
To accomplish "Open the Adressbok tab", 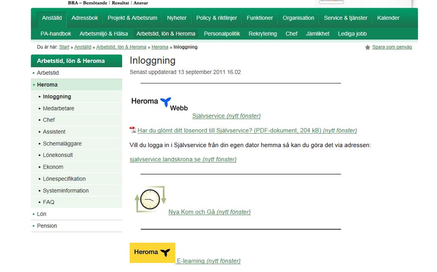I will (x=85, y=18).
